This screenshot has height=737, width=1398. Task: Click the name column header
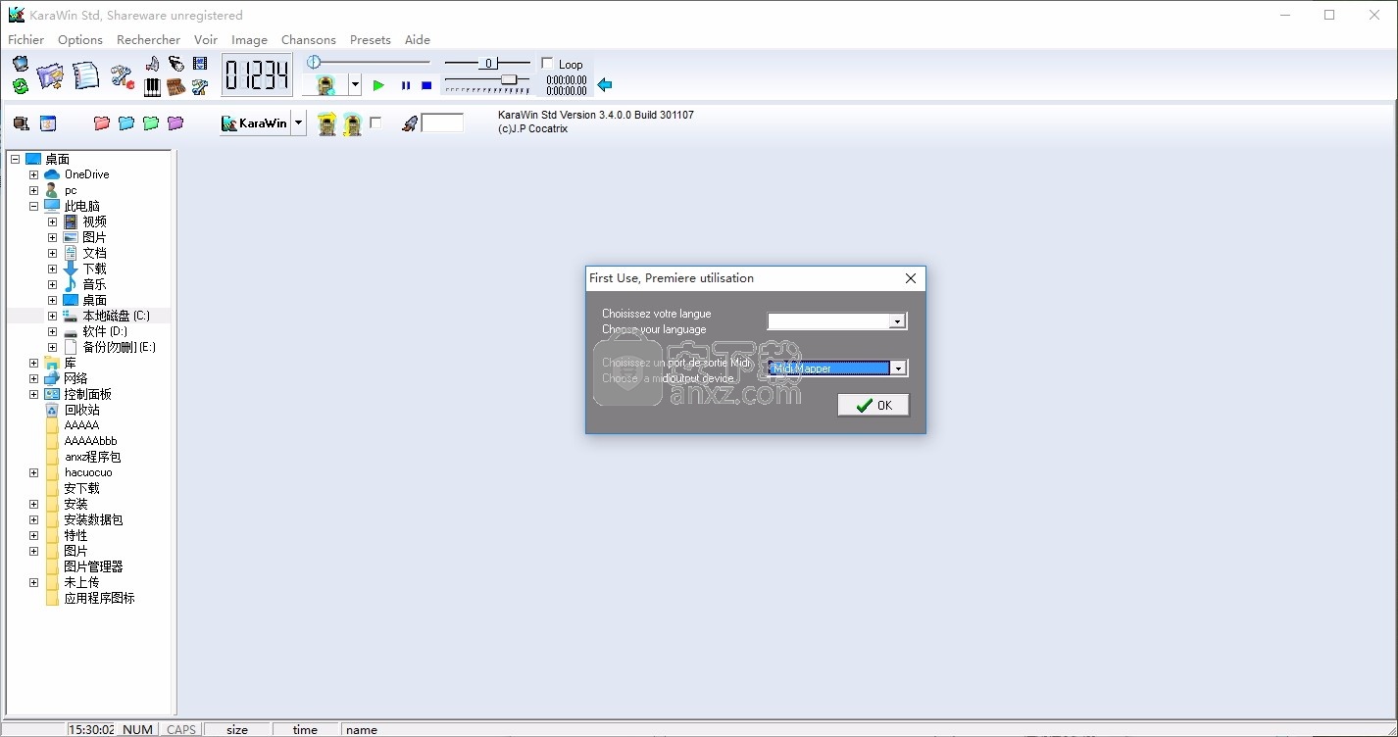pyautogui.click(x=362, y=729)
